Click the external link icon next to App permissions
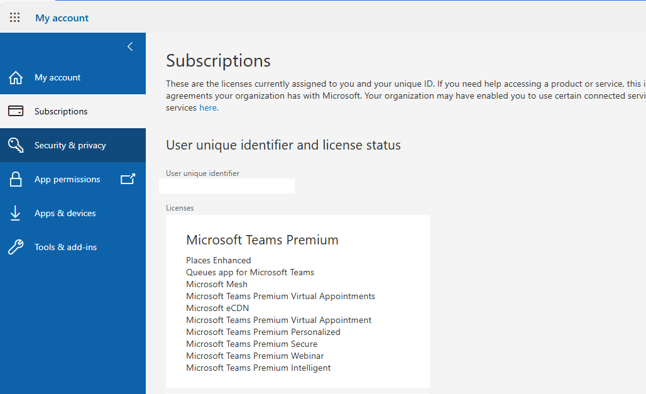The image size is (646, 394). pos(128,179)
